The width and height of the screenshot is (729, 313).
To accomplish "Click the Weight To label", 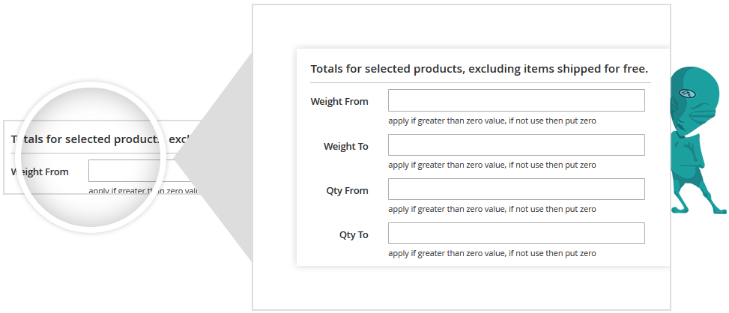I will click(x=345, y=146).
